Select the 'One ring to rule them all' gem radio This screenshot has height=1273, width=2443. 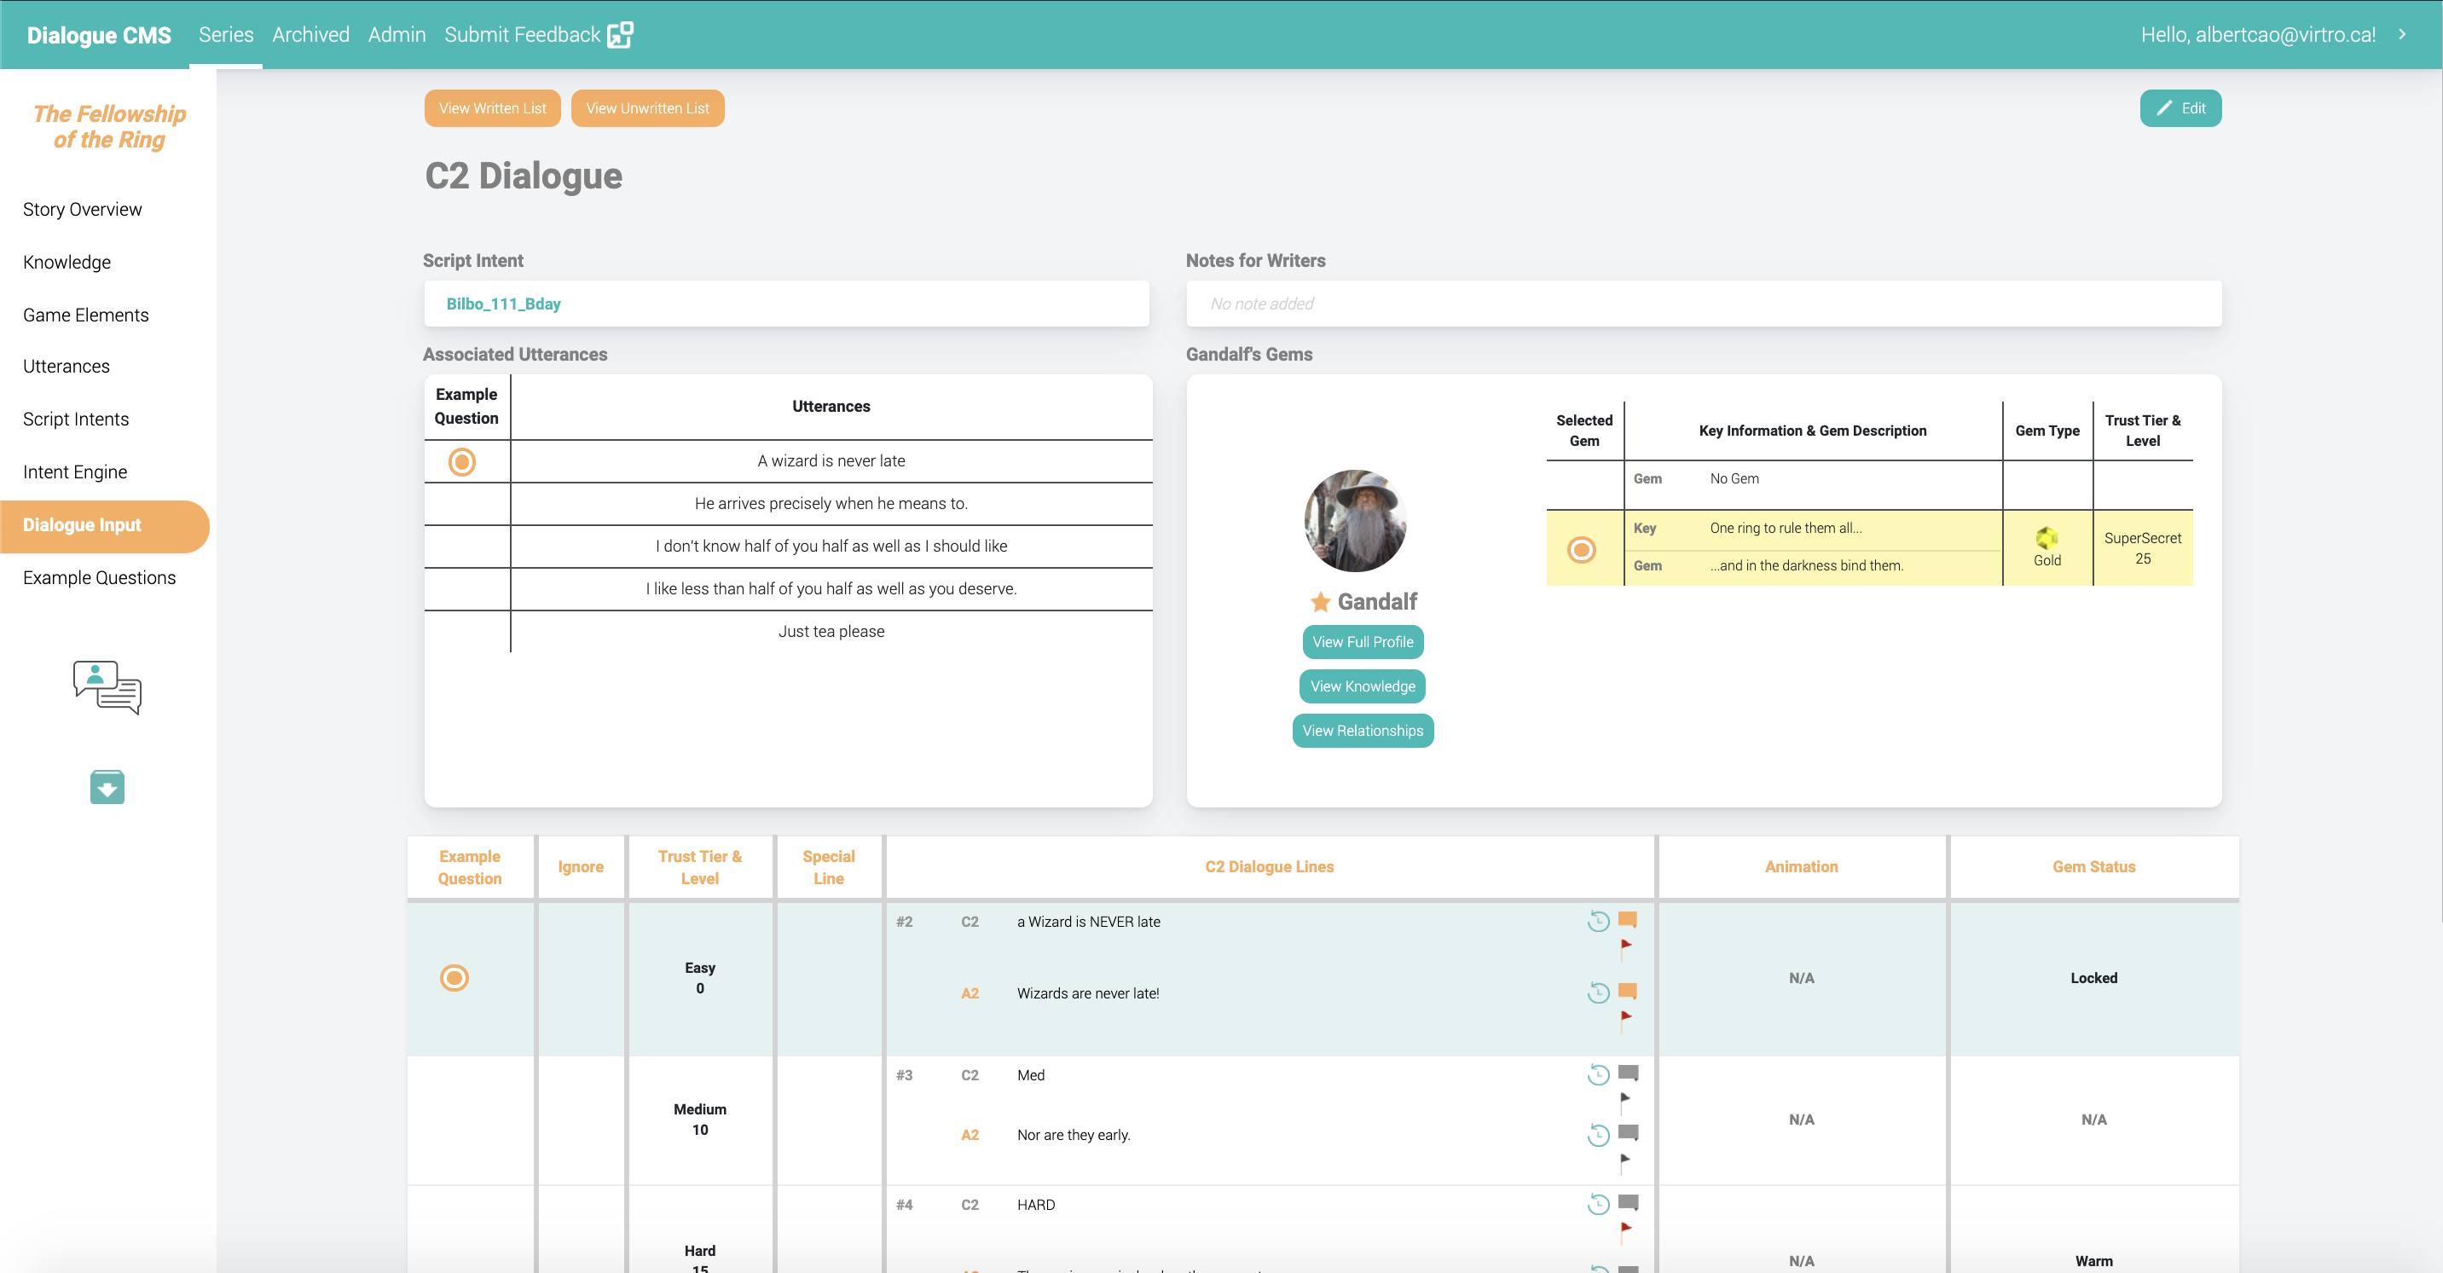pos(1581,549)
